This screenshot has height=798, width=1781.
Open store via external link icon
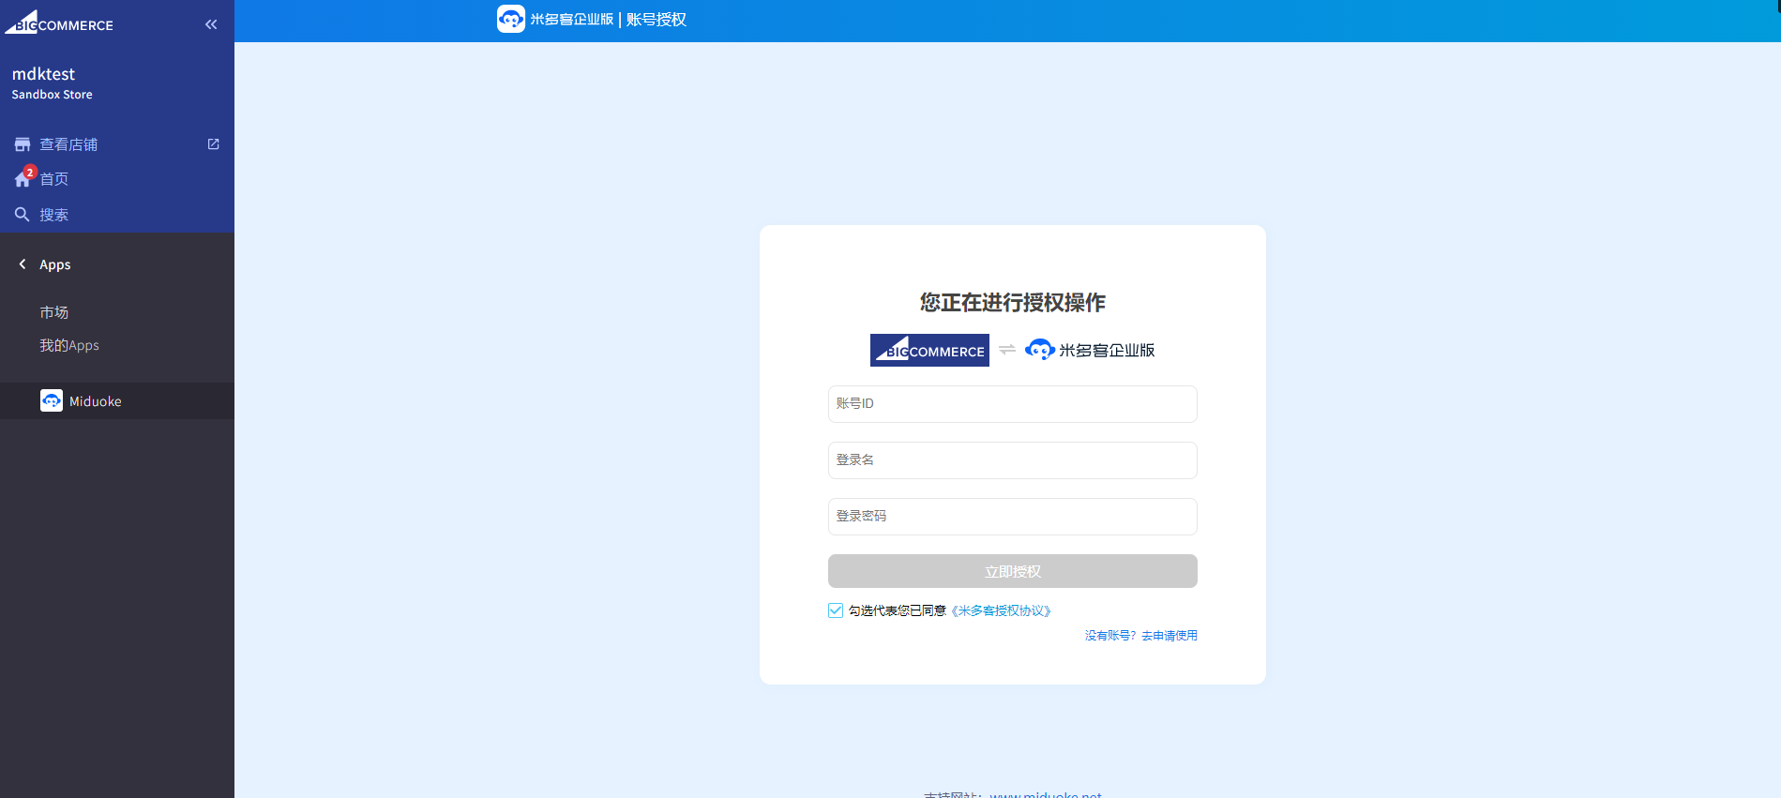click(213, 144)
